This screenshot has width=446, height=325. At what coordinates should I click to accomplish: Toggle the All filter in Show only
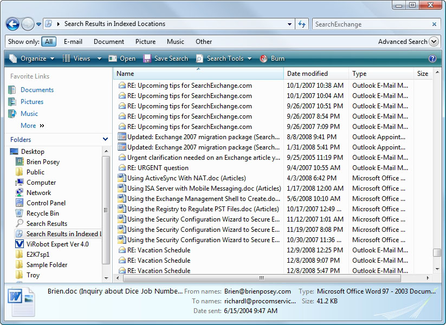(49, 42)
